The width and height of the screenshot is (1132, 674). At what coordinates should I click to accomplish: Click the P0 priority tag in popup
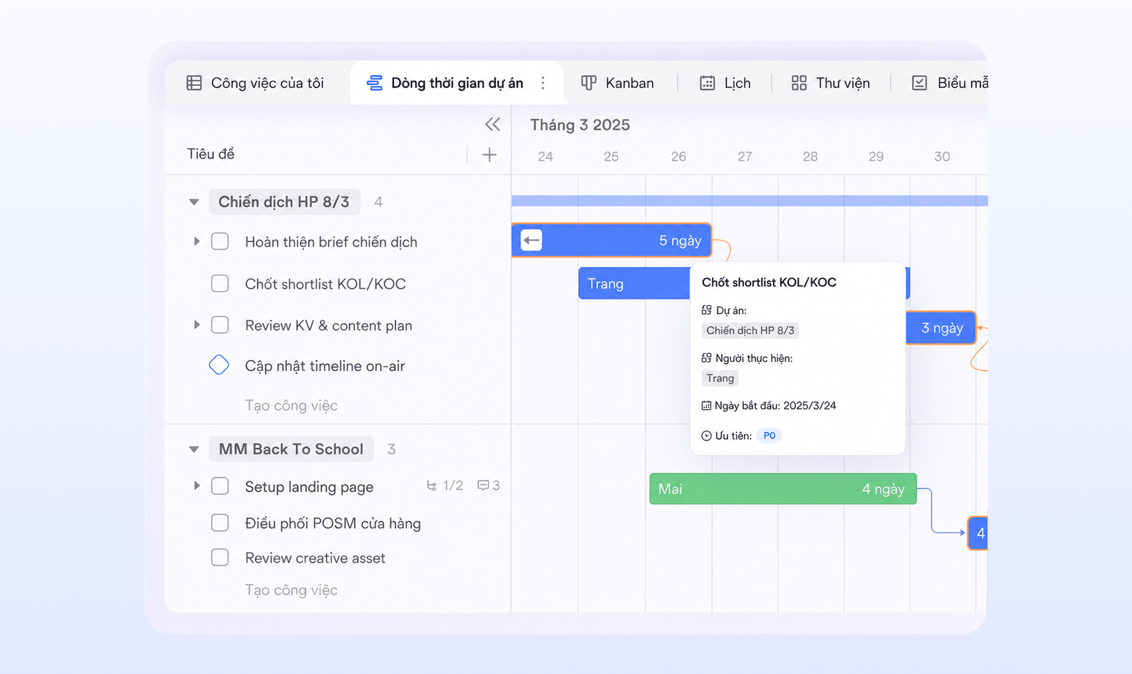769,435
